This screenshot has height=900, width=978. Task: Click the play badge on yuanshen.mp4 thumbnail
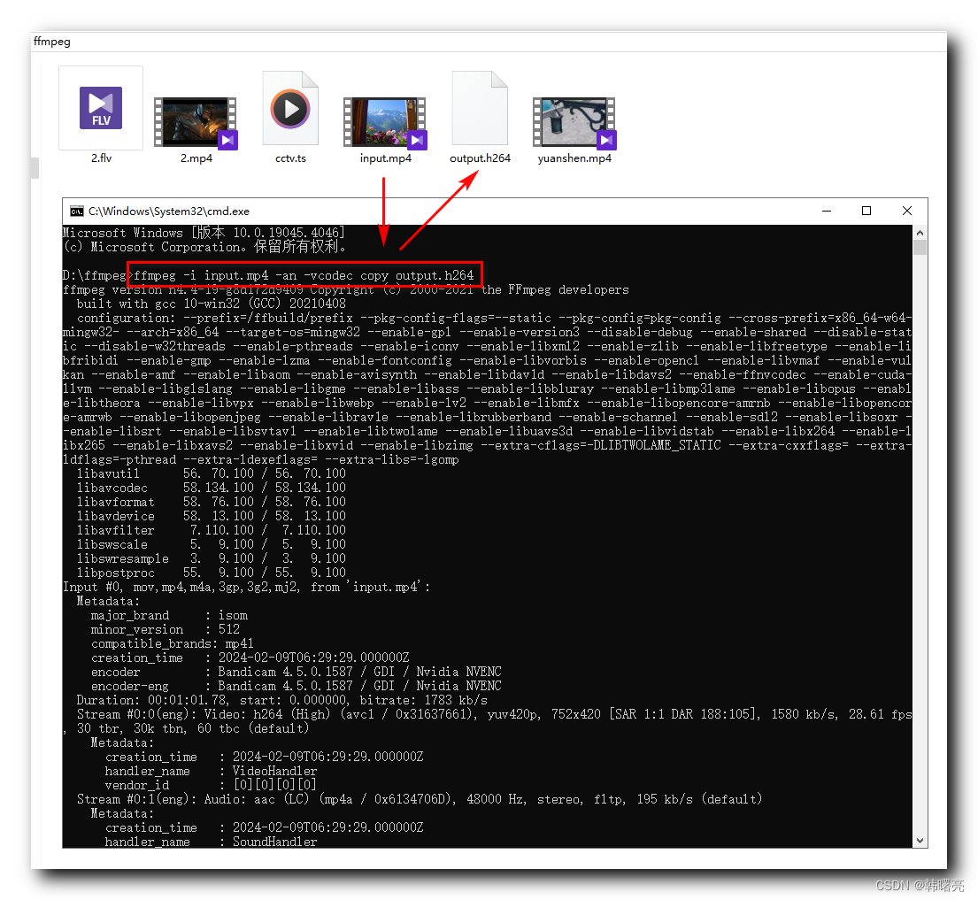[x=605, y=139]
